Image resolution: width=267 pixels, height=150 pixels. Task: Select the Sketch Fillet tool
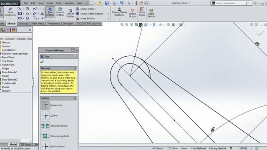click(35, 18)
